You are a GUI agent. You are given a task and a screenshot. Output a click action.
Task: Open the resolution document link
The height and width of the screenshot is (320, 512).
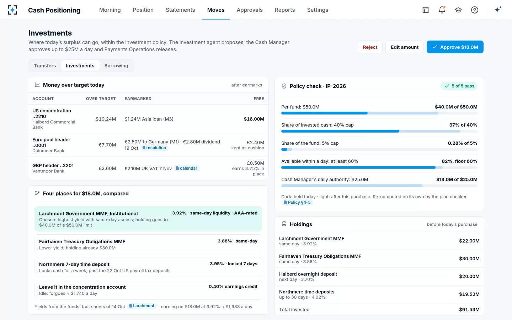tap(154, 148)
